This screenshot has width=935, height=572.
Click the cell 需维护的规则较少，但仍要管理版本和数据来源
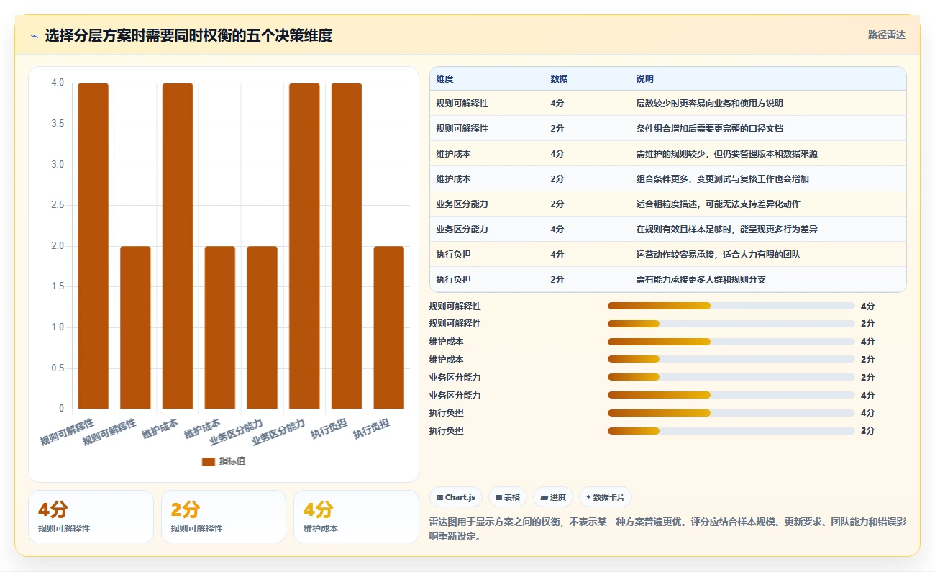pos(726,154)
